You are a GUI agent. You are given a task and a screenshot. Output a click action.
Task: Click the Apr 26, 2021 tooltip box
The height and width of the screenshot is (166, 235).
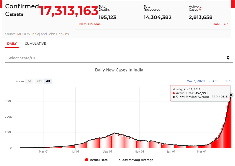click(200, 93)
